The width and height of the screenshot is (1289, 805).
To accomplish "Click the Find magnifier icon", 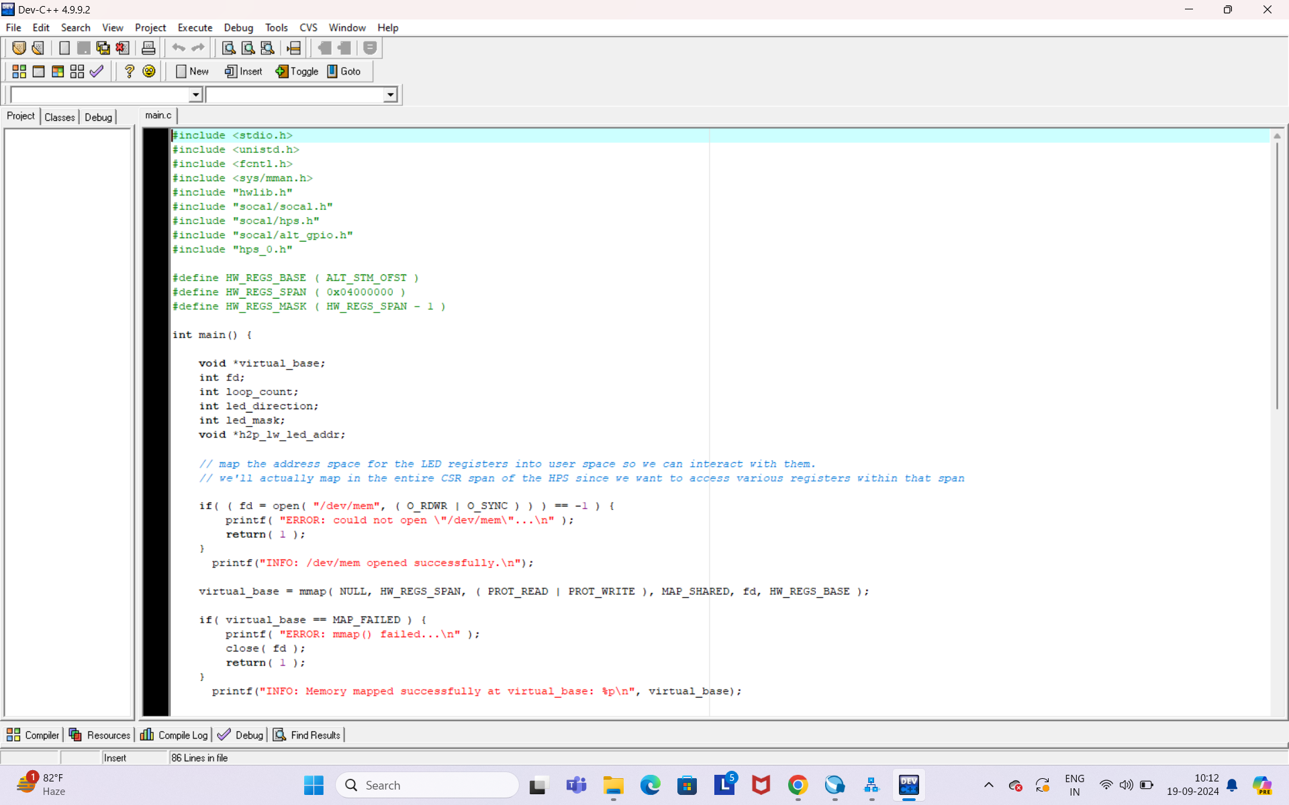I will (229, 48).
